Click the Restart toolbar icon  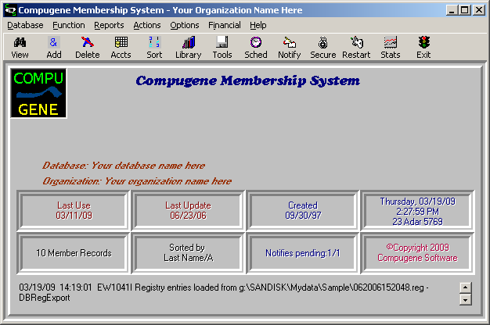point(356,48)
